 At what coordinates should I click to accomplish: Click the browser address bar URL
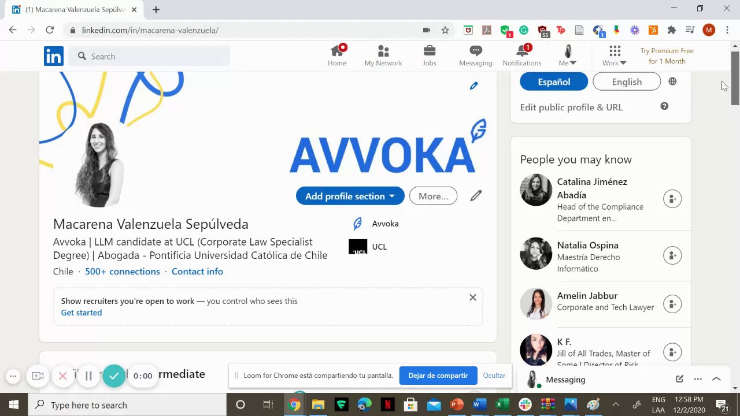point(150,30)
